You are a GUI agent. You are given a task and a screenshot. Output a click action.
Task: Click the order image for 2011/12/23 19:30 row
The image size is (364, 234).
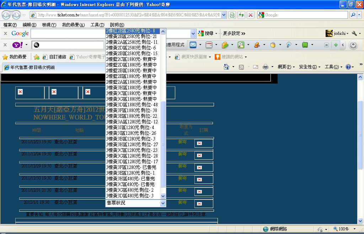pos(199,143)
